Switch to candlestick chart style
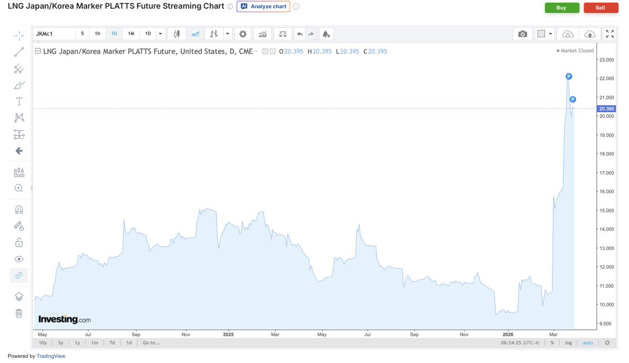 pyautogui.click(x=177, y=34)
